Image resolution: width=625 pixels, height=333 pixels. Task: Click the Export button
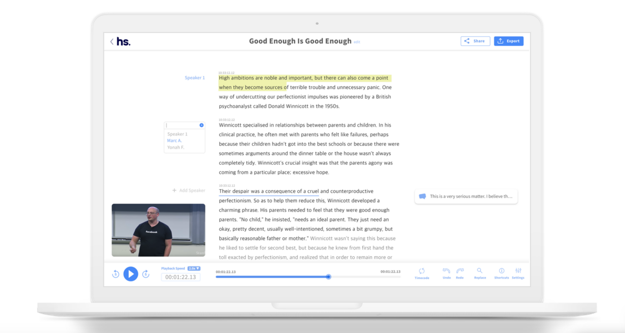click(x=508, y=41)
